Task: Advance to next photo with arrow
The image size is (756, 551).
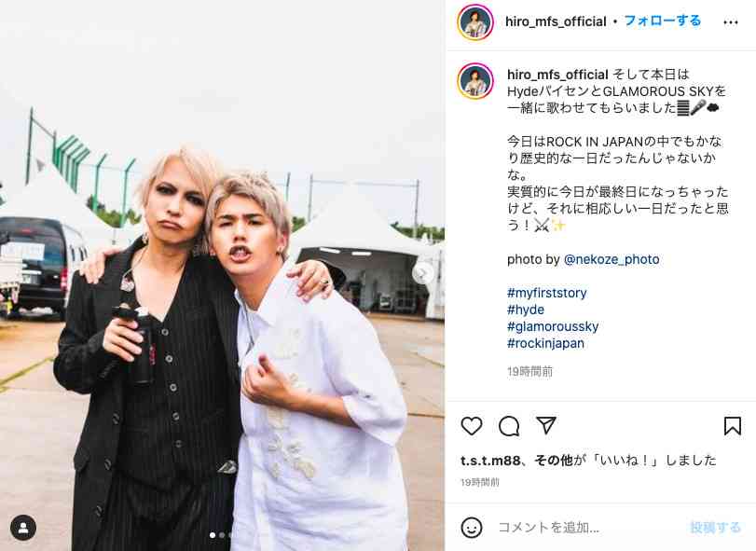Action: pyautogui.click(x=422, y=273)
